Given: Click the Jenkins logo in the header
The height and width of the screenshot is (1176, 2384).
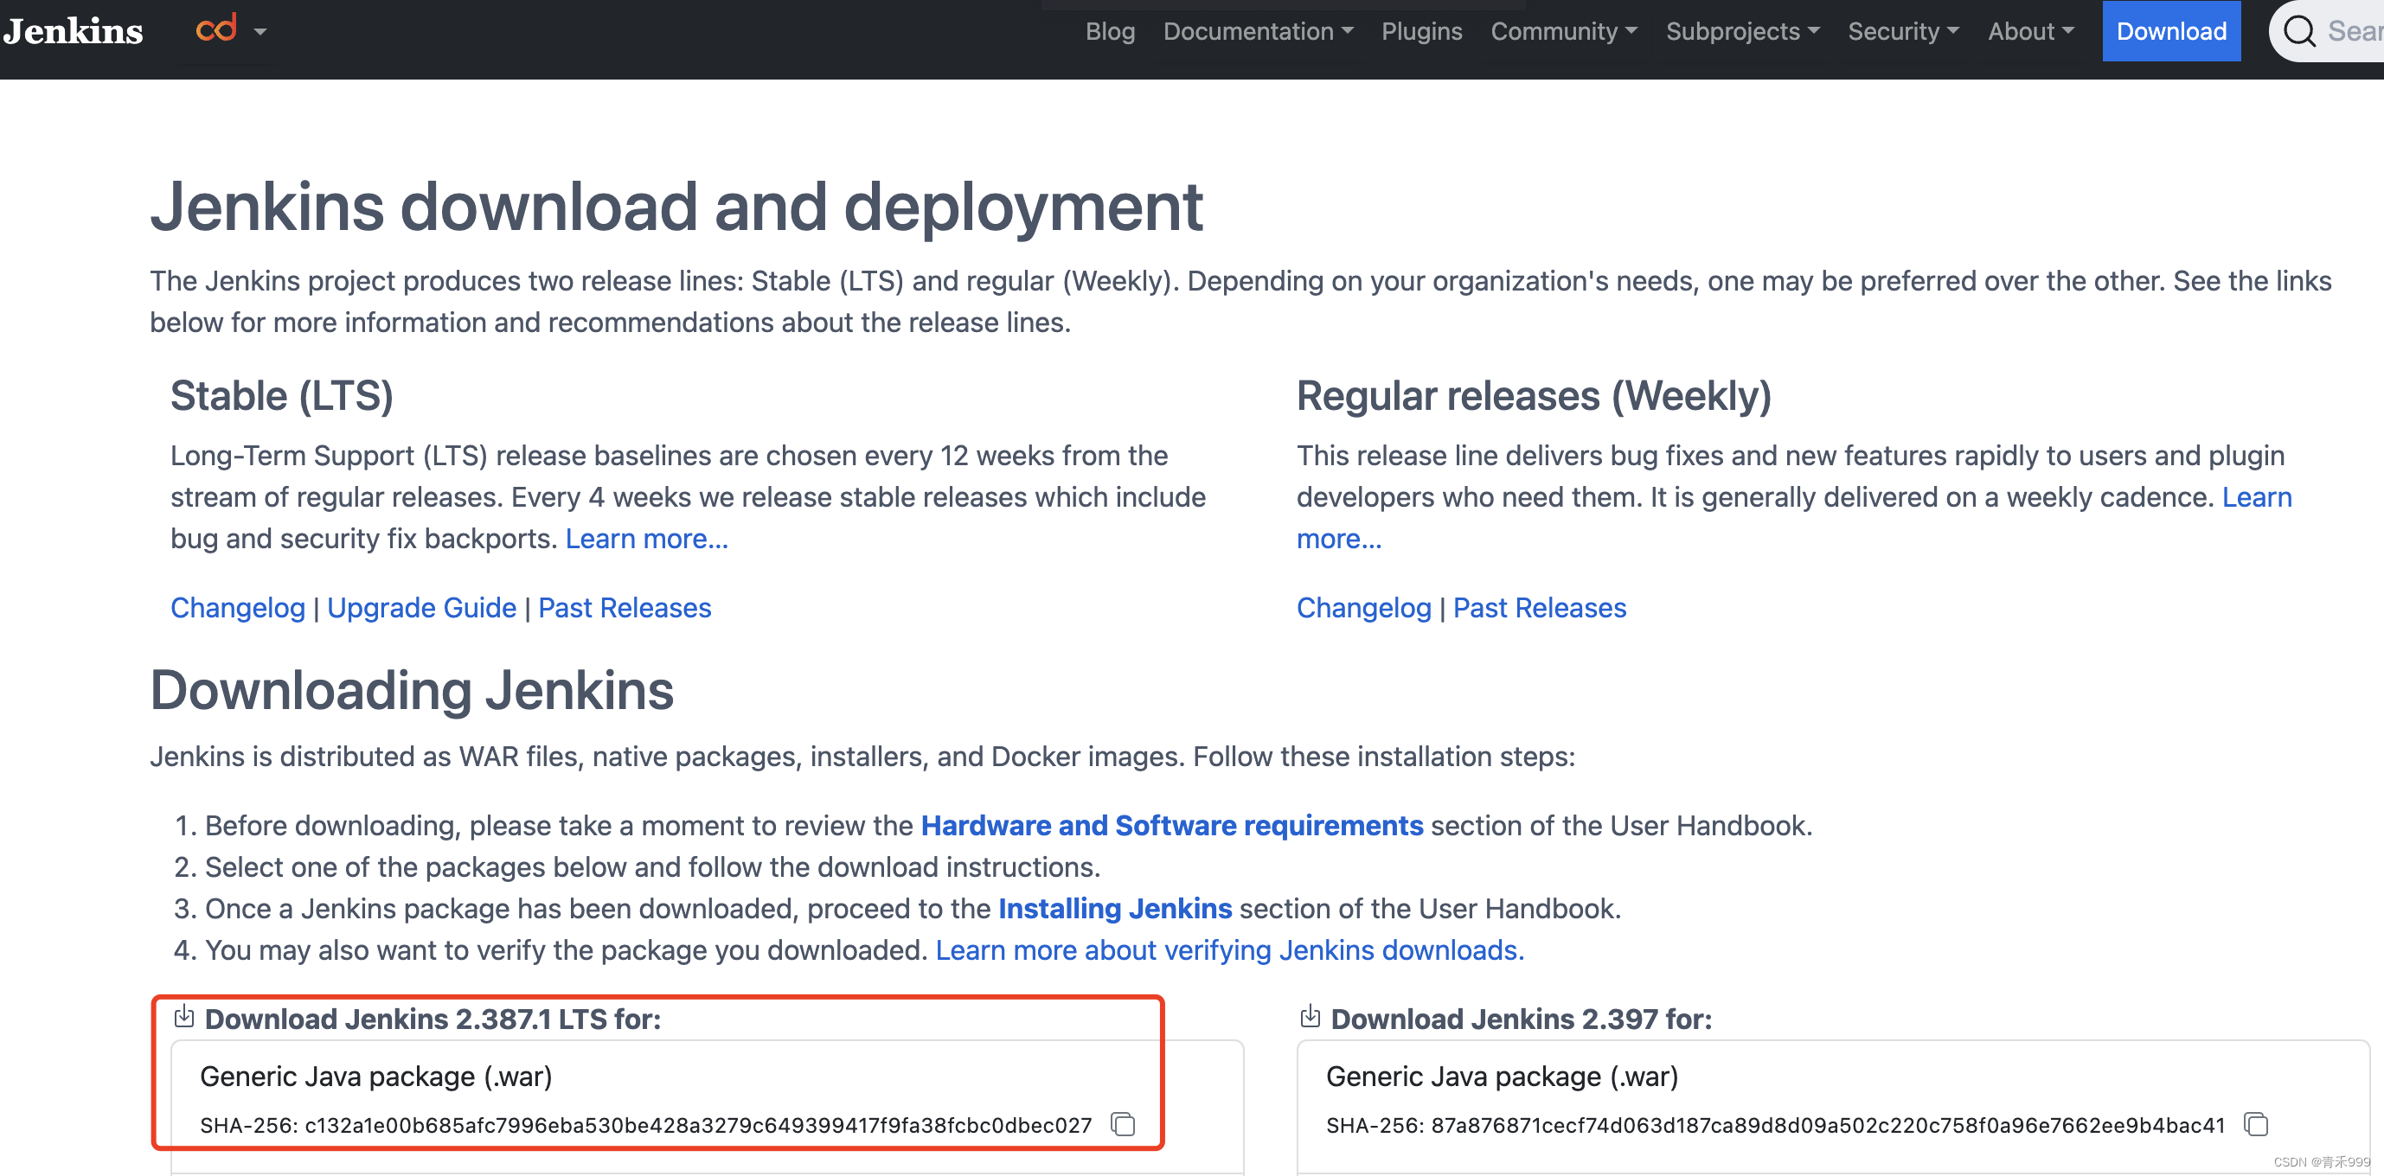Looking at the screenshot, I should tap(74, 31).
